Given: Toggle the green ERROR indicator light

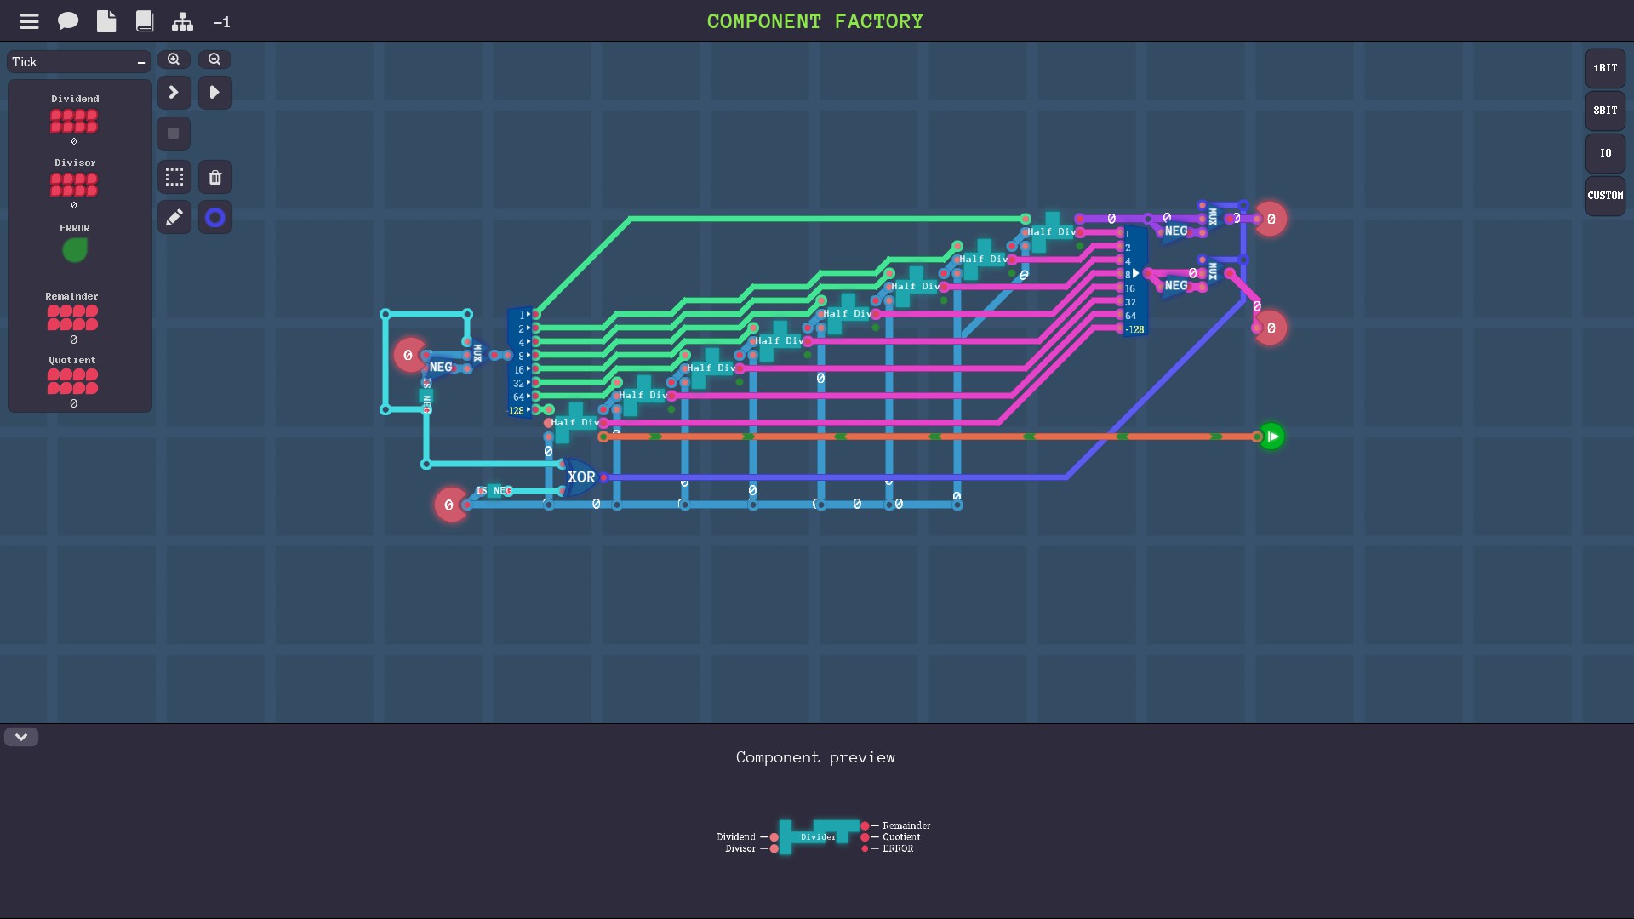Looking at the screenshot, I should pyautogui.click(x=75, y=250).
